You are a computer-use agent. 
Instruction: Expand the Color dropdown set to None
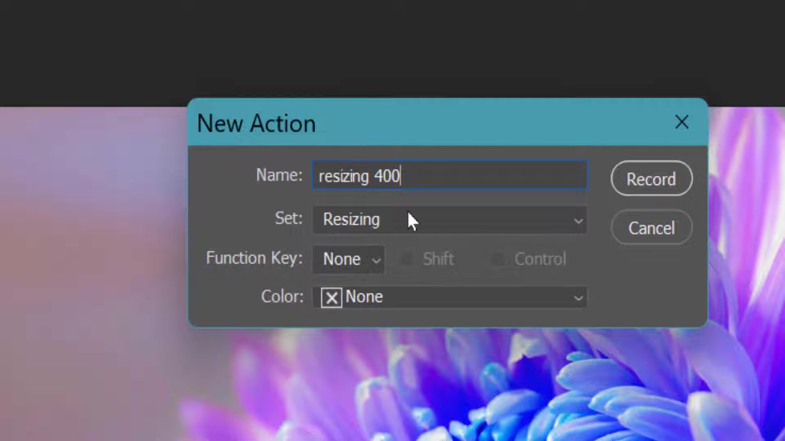coord(450,297)
